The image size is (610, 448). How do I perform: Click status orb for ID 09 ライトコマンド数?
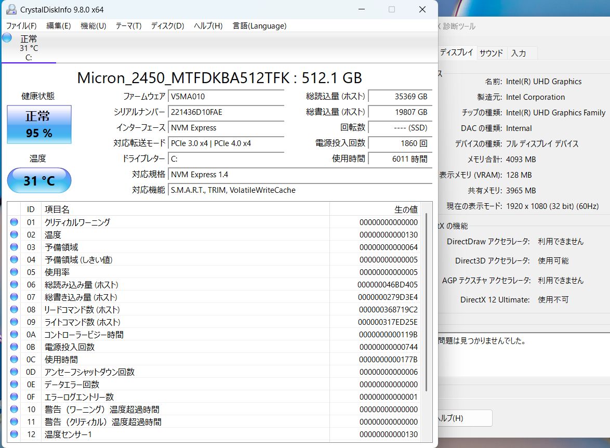pos(14,322)
